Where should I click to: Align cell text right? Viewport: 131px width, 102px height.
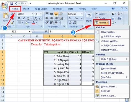pyautogui.click(x=56, y=18)
